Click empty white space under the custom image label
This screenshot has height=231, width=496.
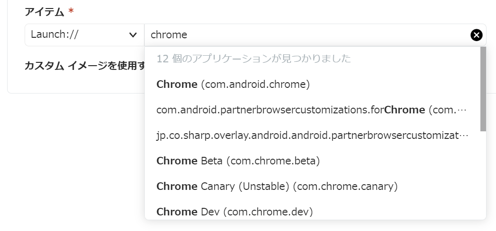coord(71,81)
